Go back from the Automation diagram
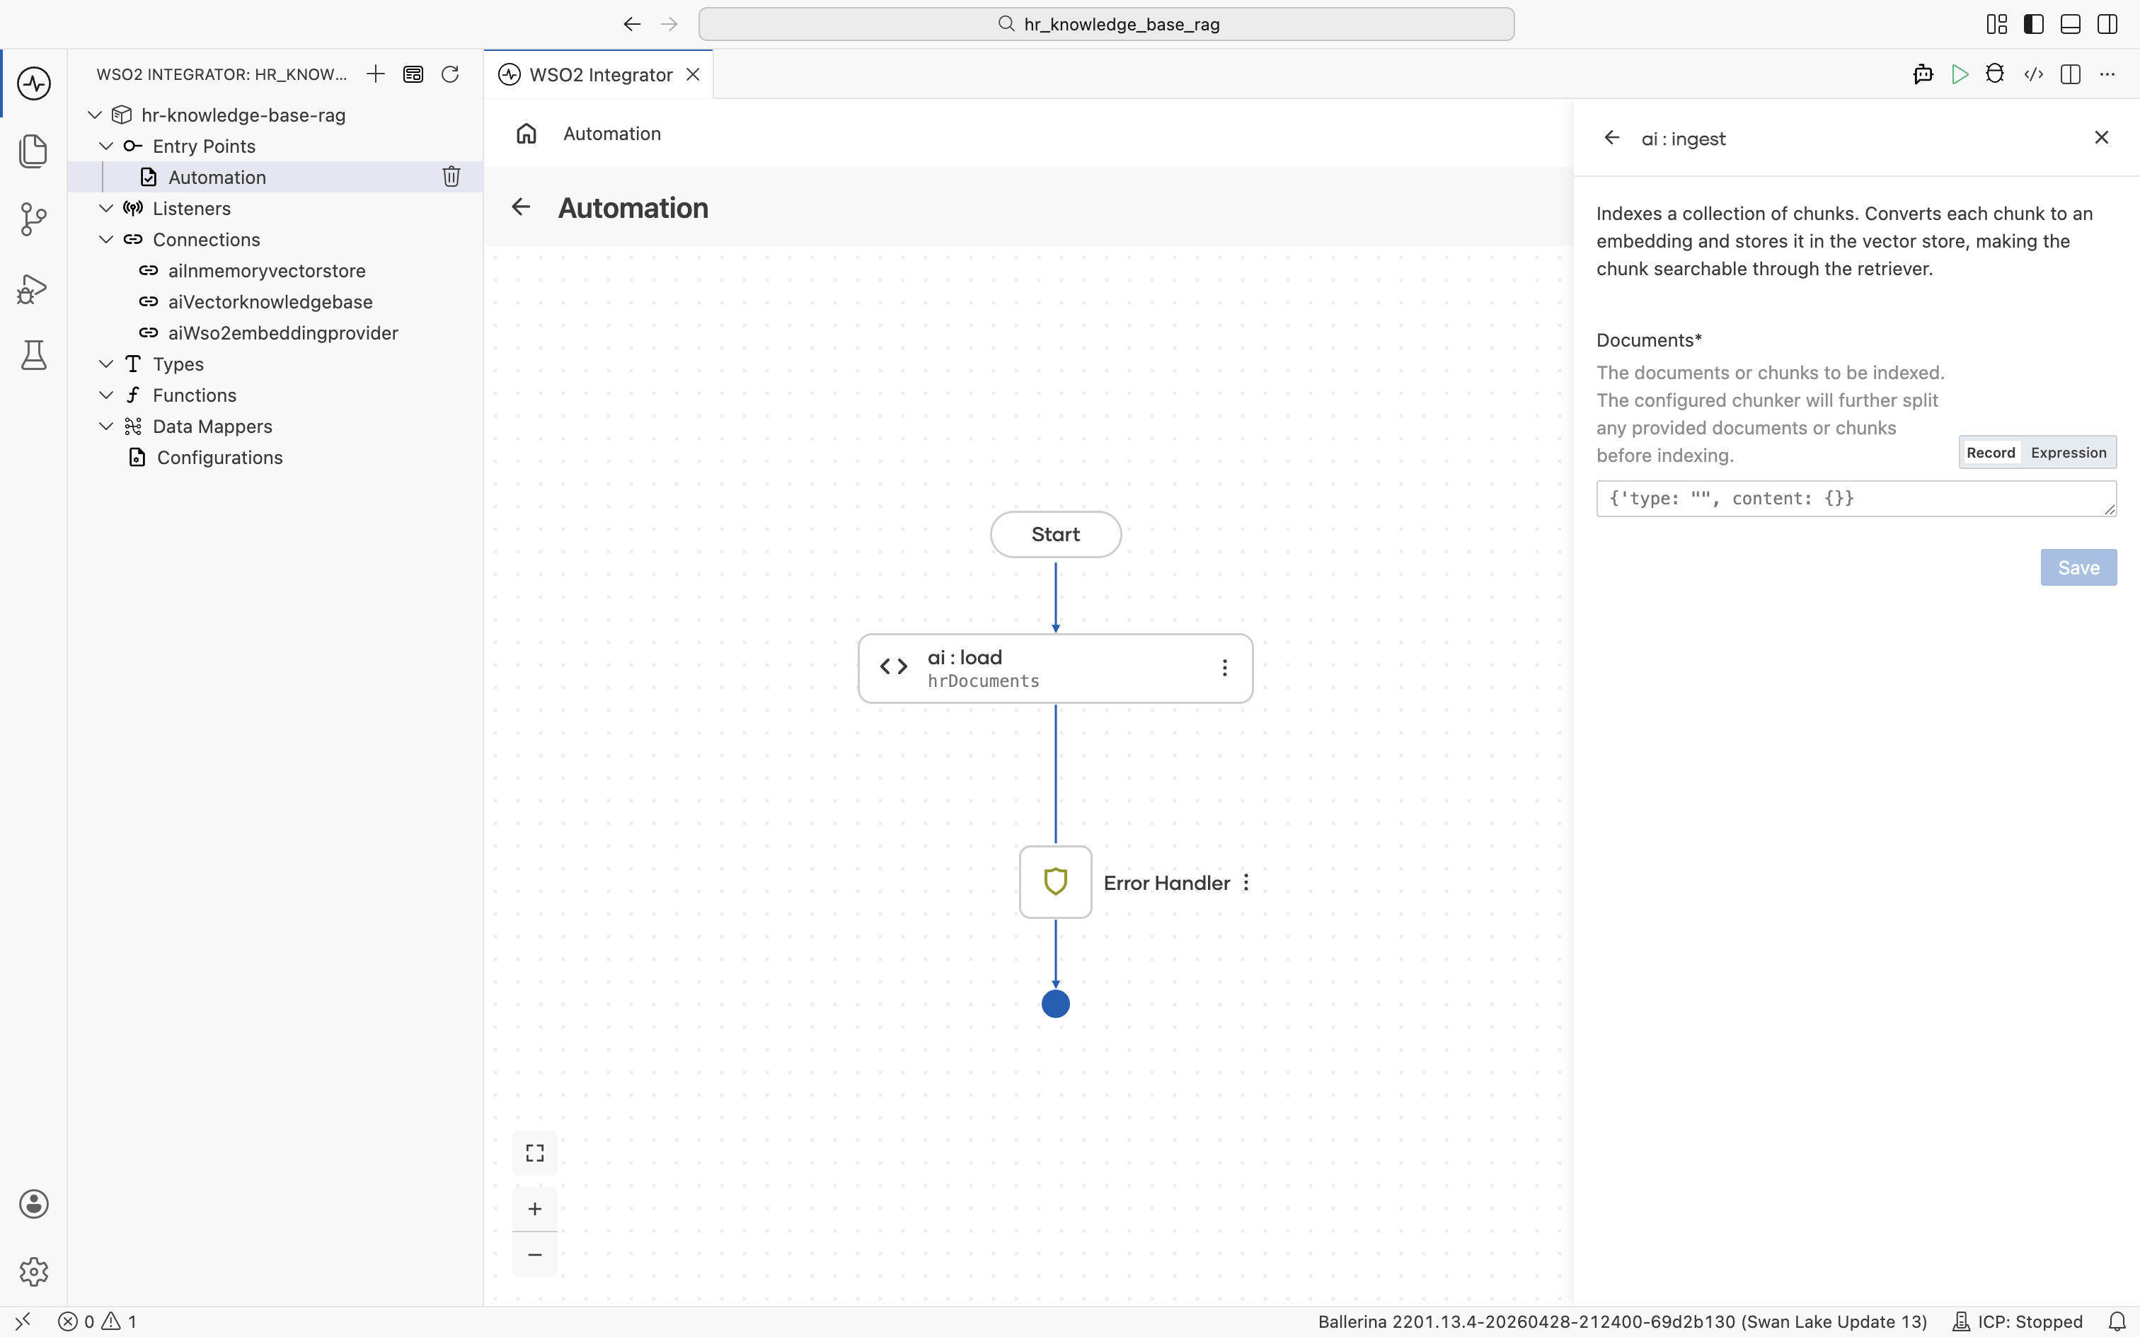Image resolution: width=2140 pixels, height=1337 pixels. tap(521, 207)
